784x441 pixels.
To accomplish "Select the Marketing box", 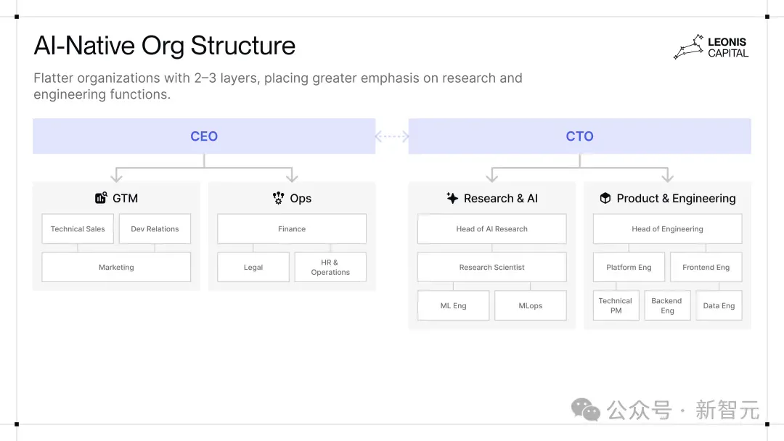I will click(x=116, y=267).
